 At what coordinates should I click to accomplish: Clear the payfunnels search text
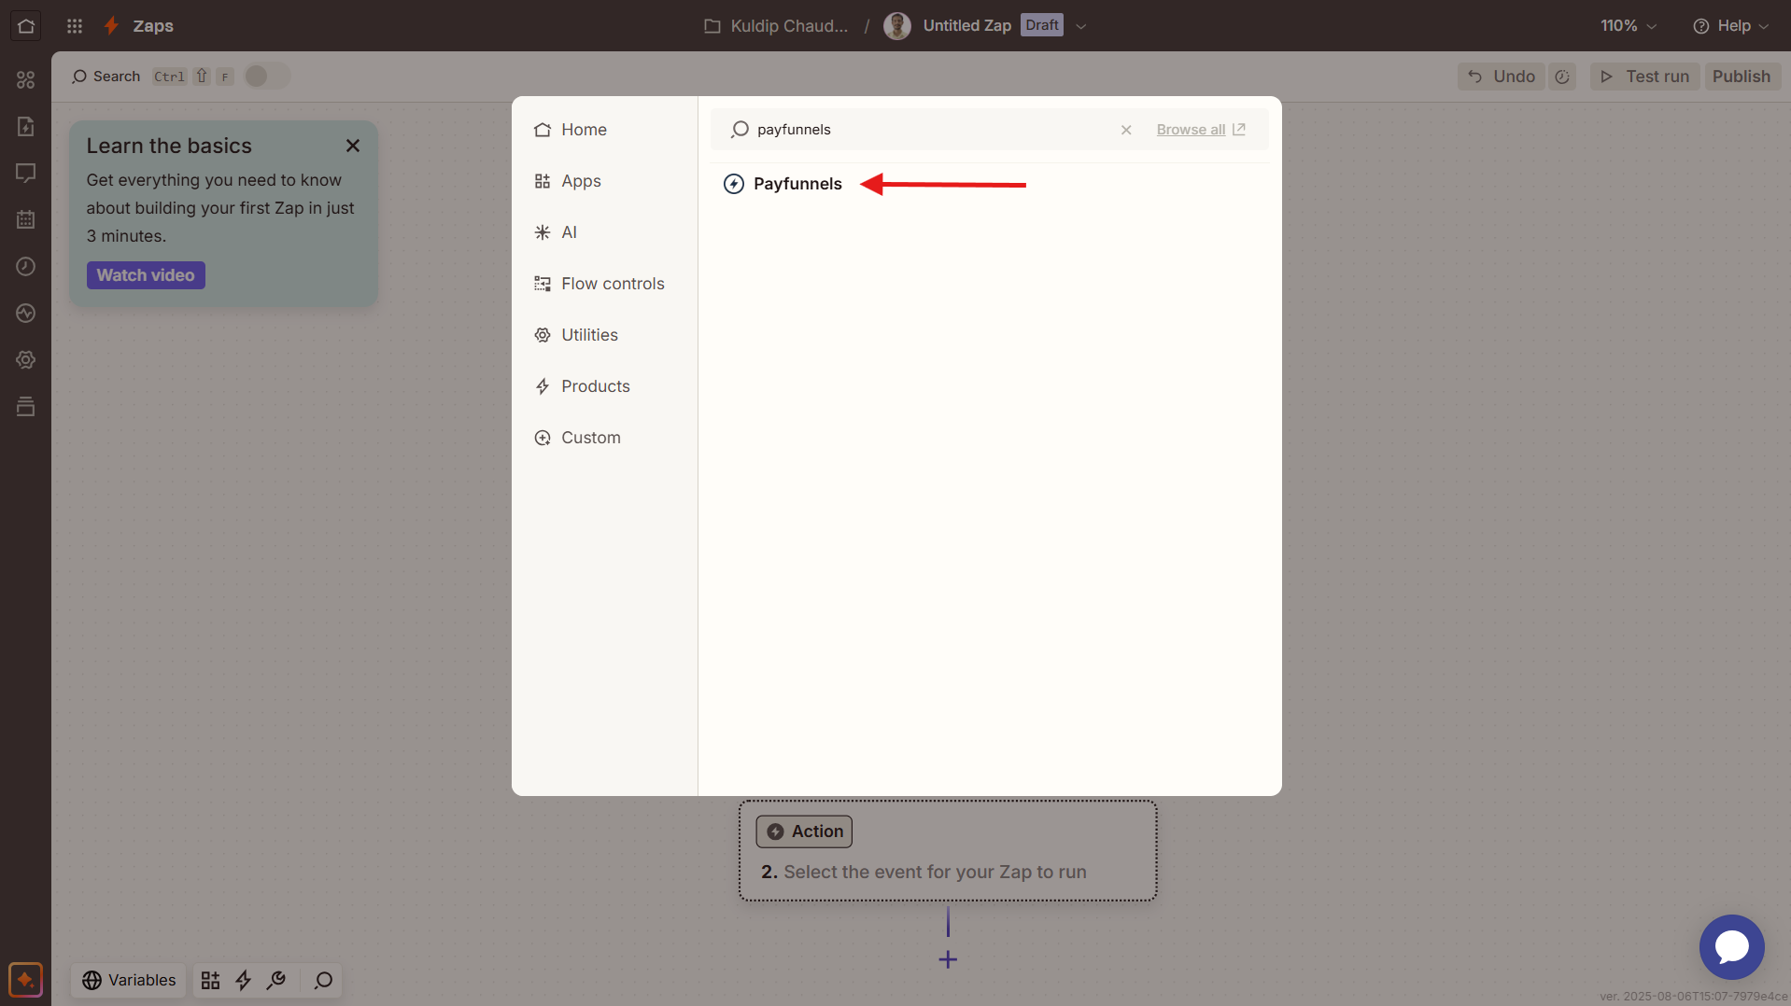1126,130
